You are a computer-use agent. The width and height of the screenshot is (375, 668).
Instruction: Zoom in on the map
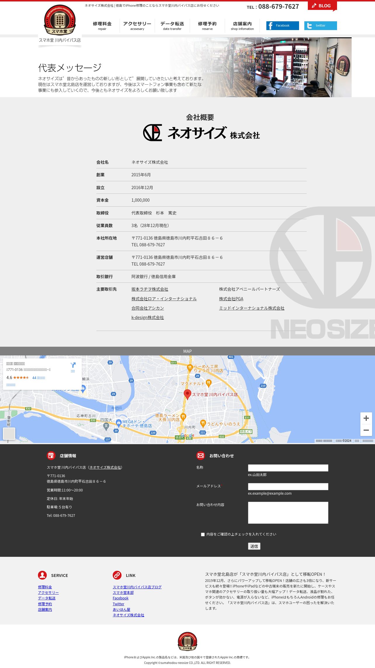(366, 418)
